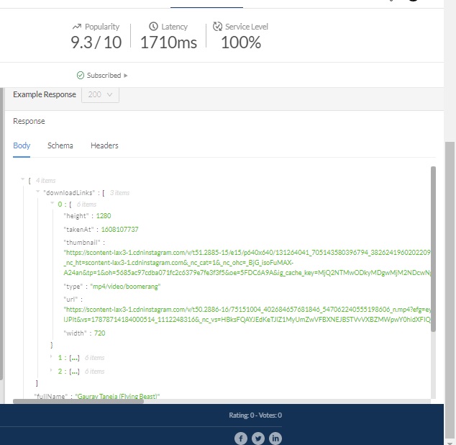
Task: Click the Popularity trend arrow icon
Action: coord(77,27)
